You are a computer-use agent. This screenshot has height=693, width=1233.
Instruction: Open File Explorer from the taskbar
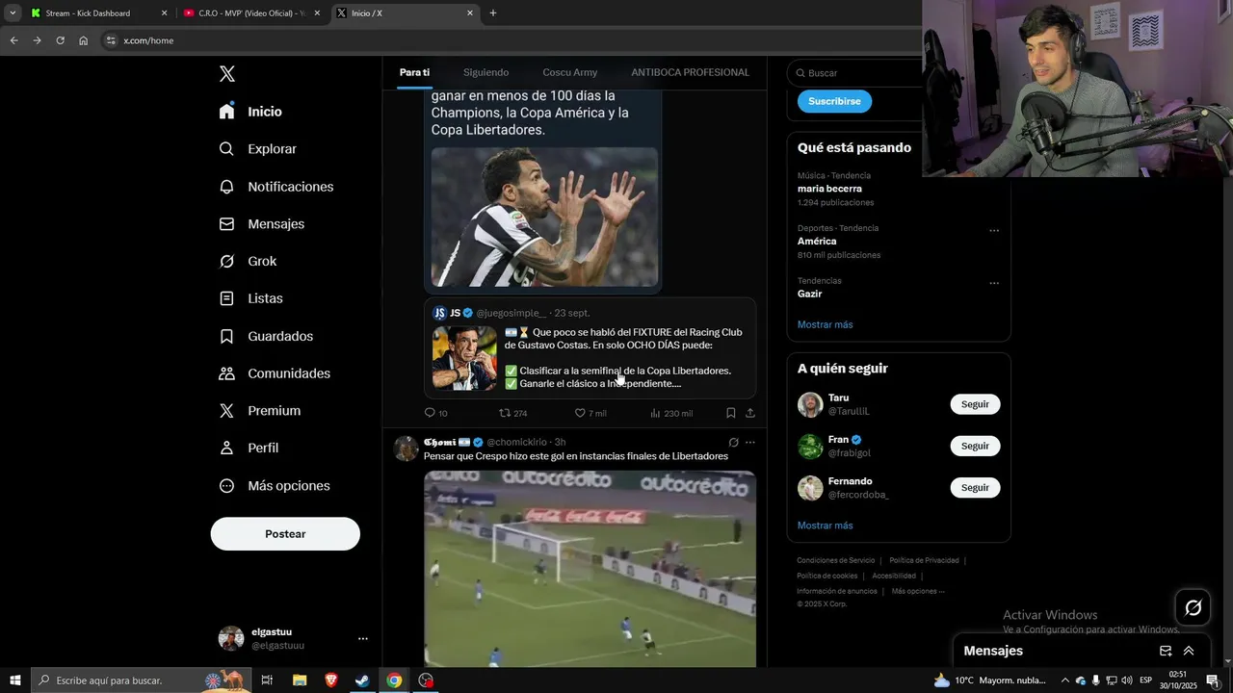click(x=300, y=680)
